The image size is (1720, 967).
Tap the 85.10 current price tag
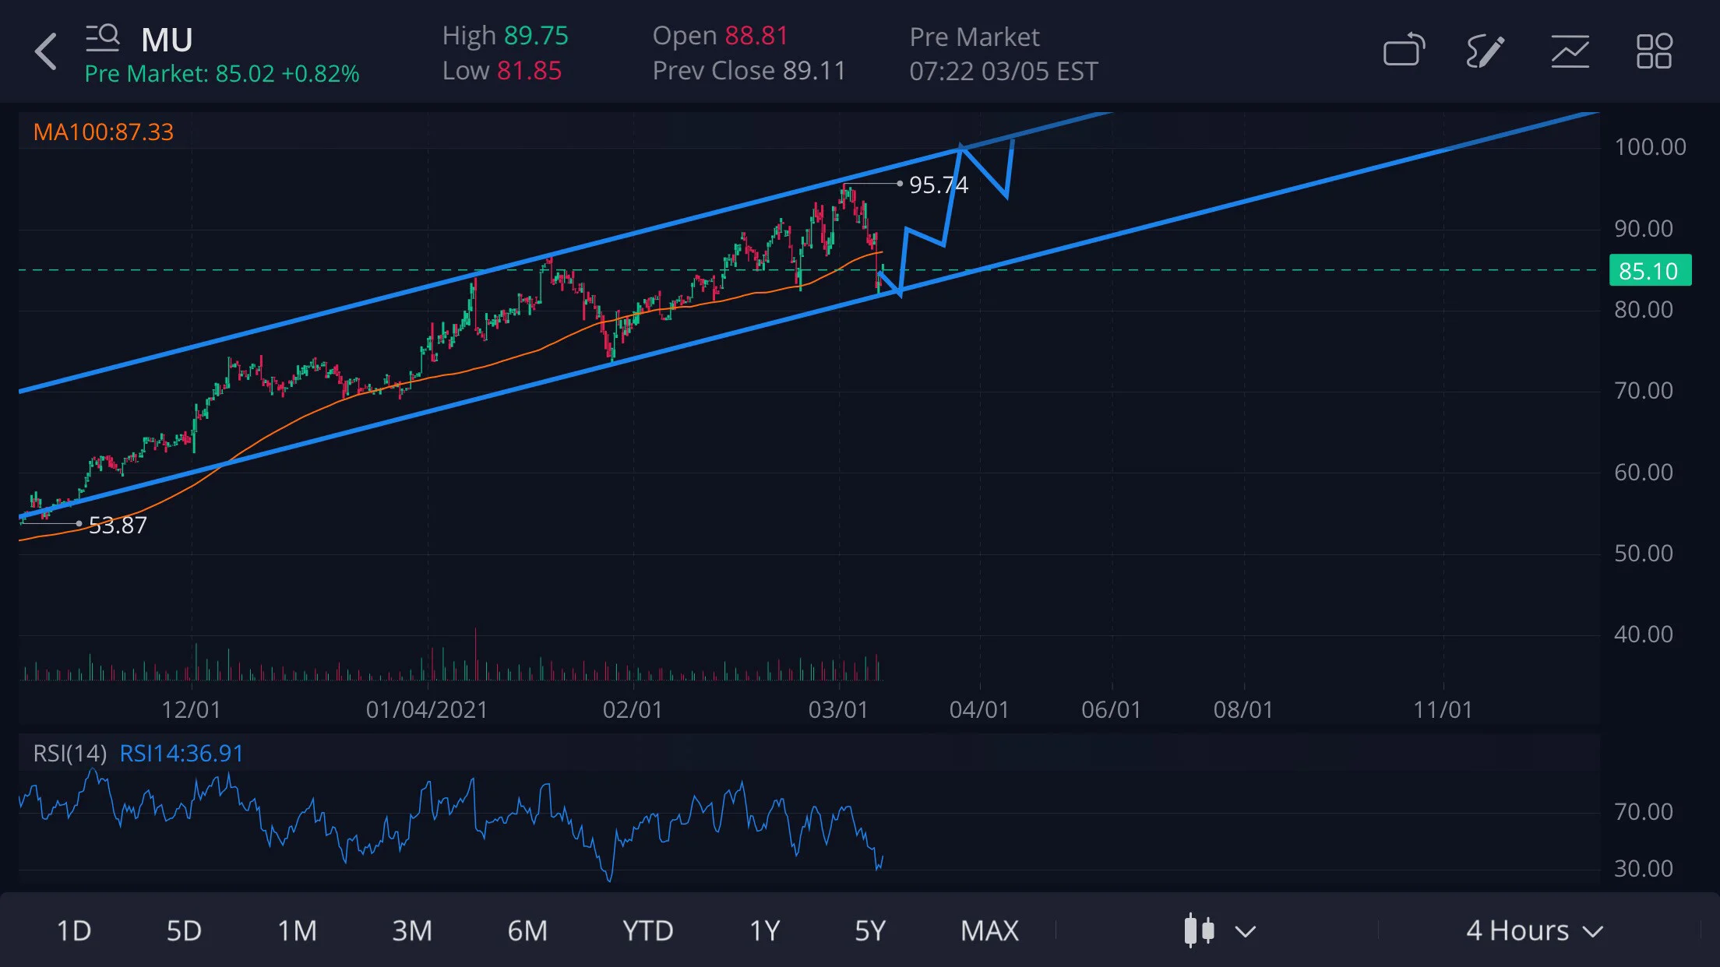pyautogui.click(x=1650, y=270)
